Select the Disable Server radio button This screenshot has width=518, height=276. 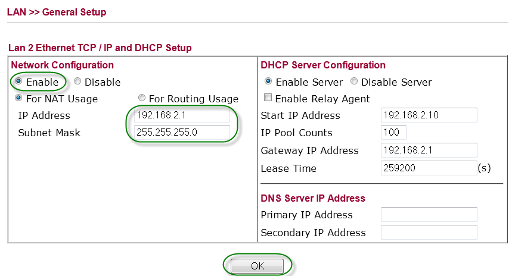pyautogui.click(x=354, y=81)
